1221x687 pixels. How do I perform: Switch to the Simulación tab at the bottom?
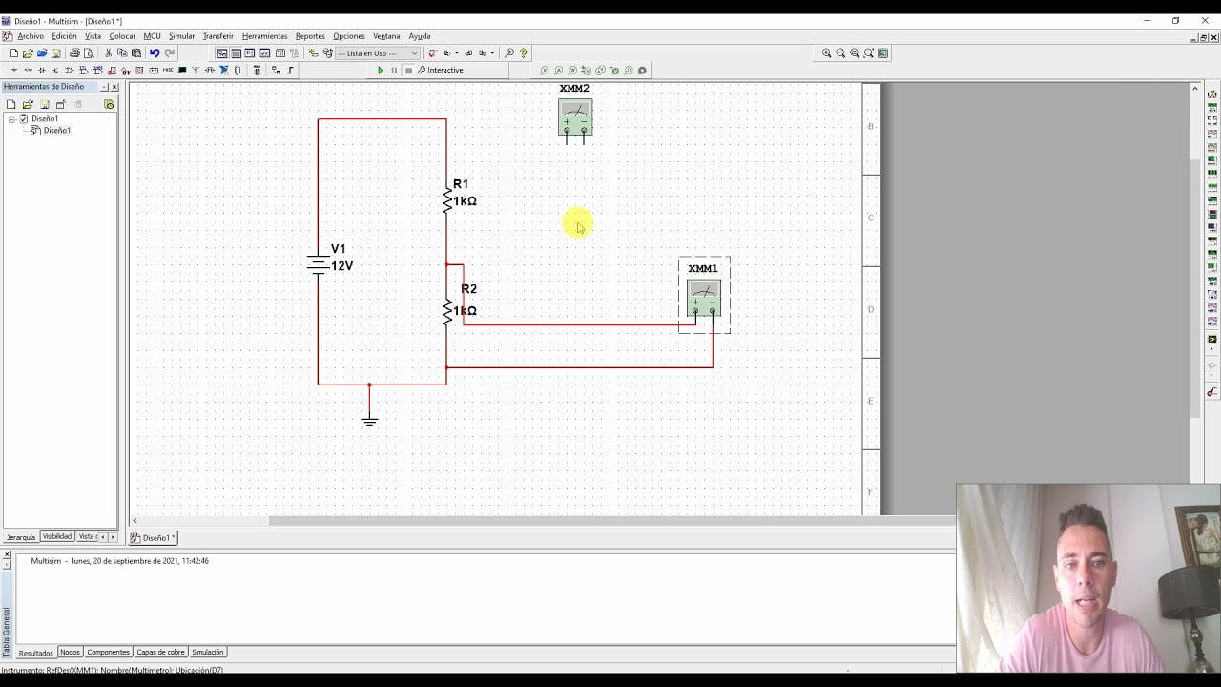(x=207, y=652)
